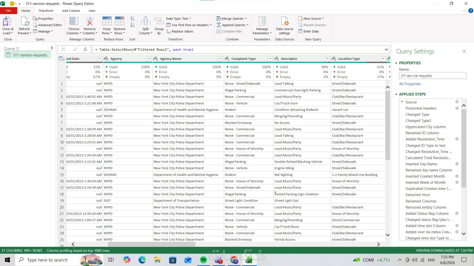Open the Complaint Type column filter dropdown
The width and height of the screenshot is (474, 266).
tap(270, 59)
